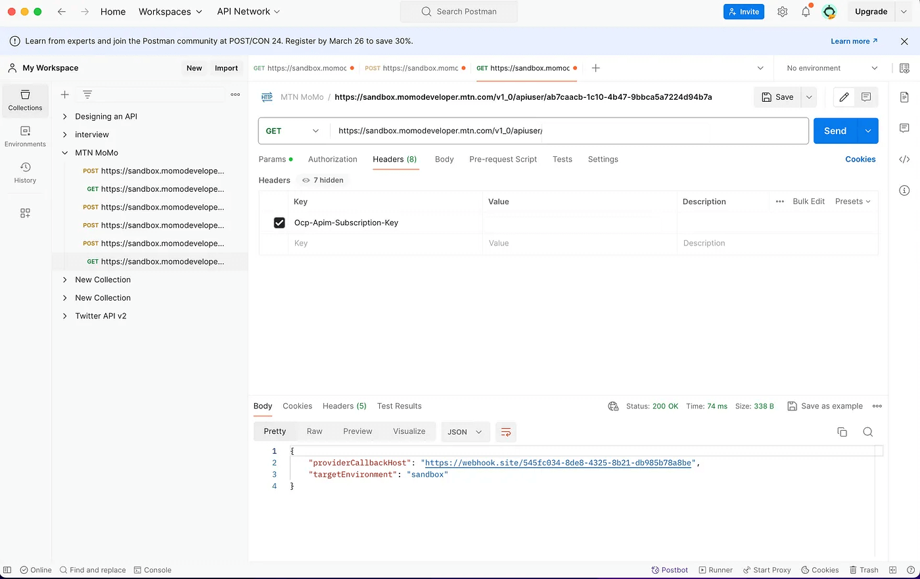The image size is (920, 579).
Task: Switch response view to Visualize
Action: click(x=409, y=431)
